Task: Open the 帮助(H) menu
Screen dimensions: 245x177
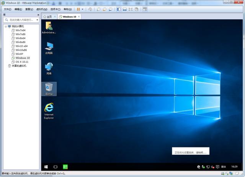Action: click(67, 9)
